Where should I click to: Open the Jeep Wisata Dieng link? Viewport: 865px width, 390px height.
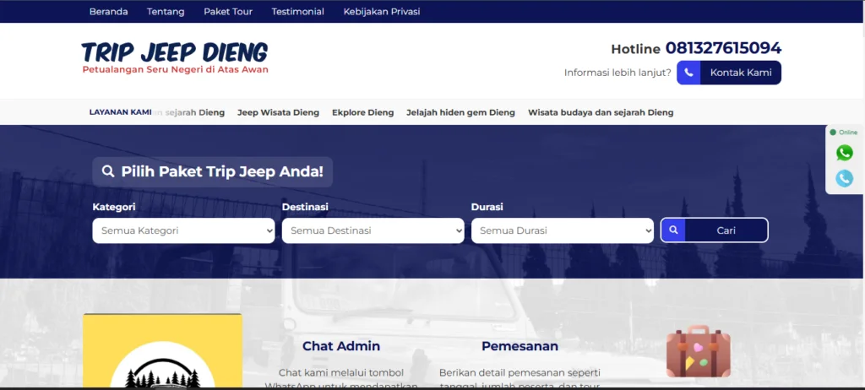click(x=278, y=112)
